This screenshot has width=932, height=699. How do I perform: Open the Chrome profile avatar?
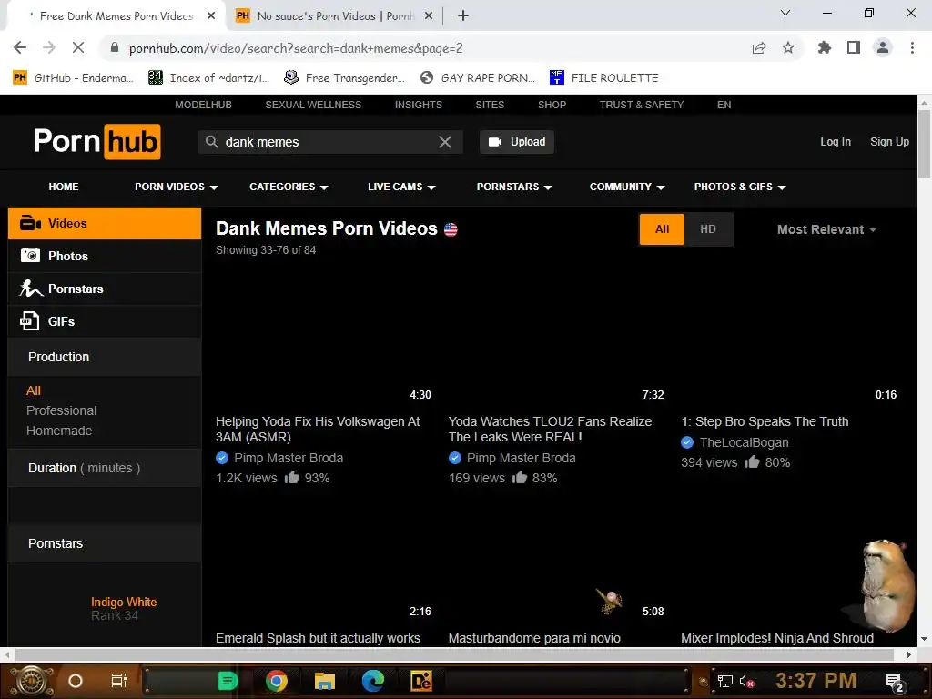click(883, 47)
